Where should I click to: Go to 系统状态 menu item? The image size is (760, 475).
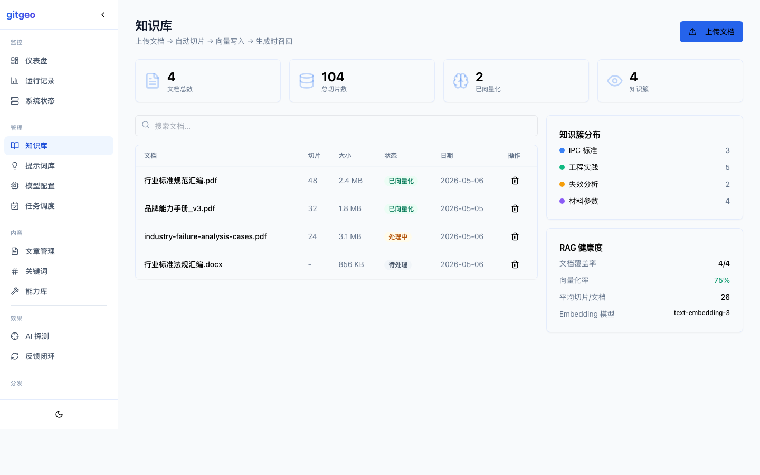(x=59, y=101)
